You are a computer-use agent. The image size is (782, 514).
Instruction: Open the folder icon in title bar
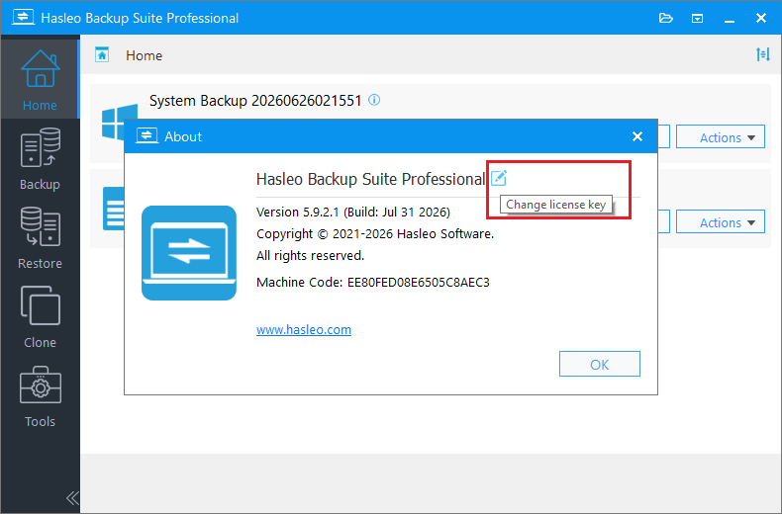(666, 19)
